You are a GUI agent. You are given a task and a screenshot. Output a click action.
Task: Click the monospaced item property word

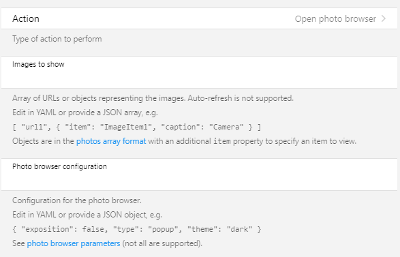[x=222, y=141]
